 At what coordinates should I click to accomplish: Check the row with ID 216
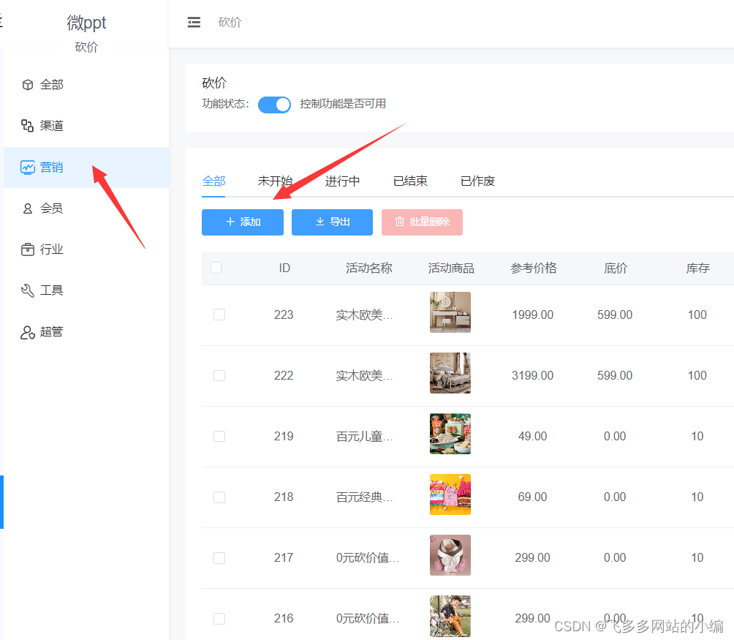(x=219, y=619)
